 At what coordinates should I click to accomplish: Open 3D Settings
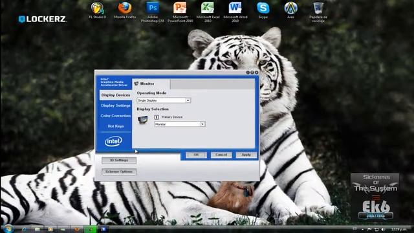[x=119, y=161]
